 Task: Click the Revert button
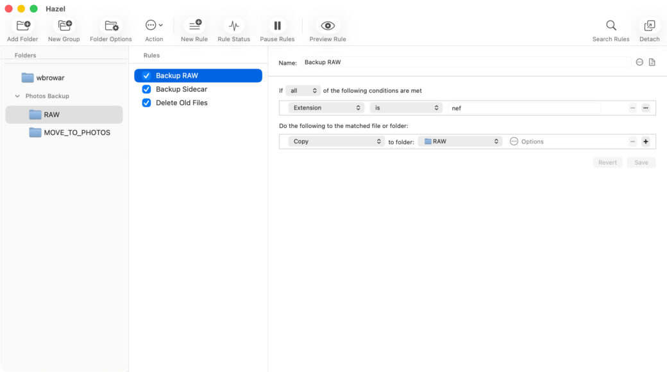point(607,162)
